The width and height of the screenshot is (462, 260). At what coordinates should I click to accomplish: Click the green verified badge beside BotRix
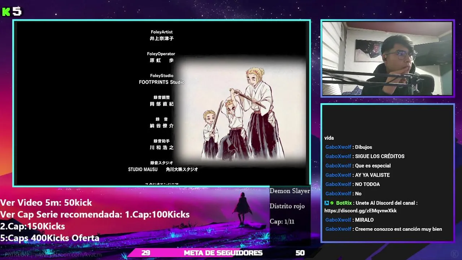click(x=332, y=203)
